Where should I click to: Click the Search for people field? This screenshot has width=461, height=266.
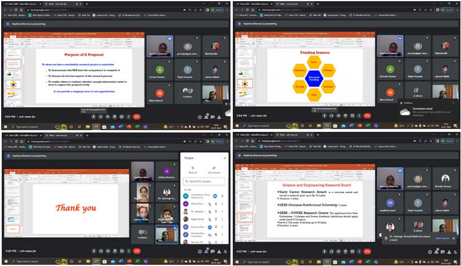click(x=206, y=182)
